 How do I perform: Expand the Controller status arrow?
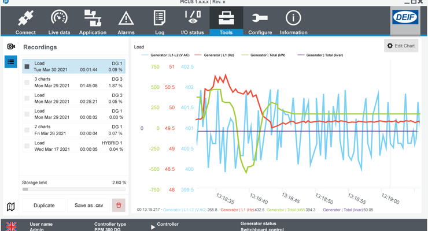pos(153,227)
